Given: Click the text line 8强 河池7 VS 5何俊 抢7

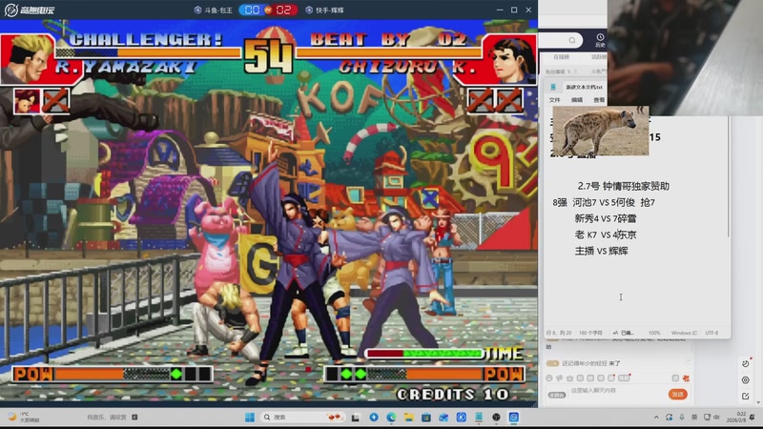Looking at the screenshot, I should click(604, 202).
